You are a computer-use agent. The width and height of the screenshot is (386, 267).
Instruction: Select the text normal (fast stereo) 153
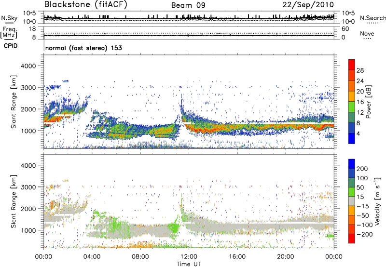pos(83,48)
